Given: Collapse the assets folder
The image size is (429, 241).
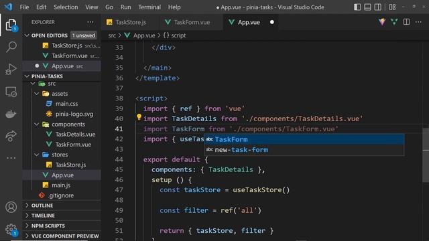Looking at the screenshot, I should pos(37,94).
